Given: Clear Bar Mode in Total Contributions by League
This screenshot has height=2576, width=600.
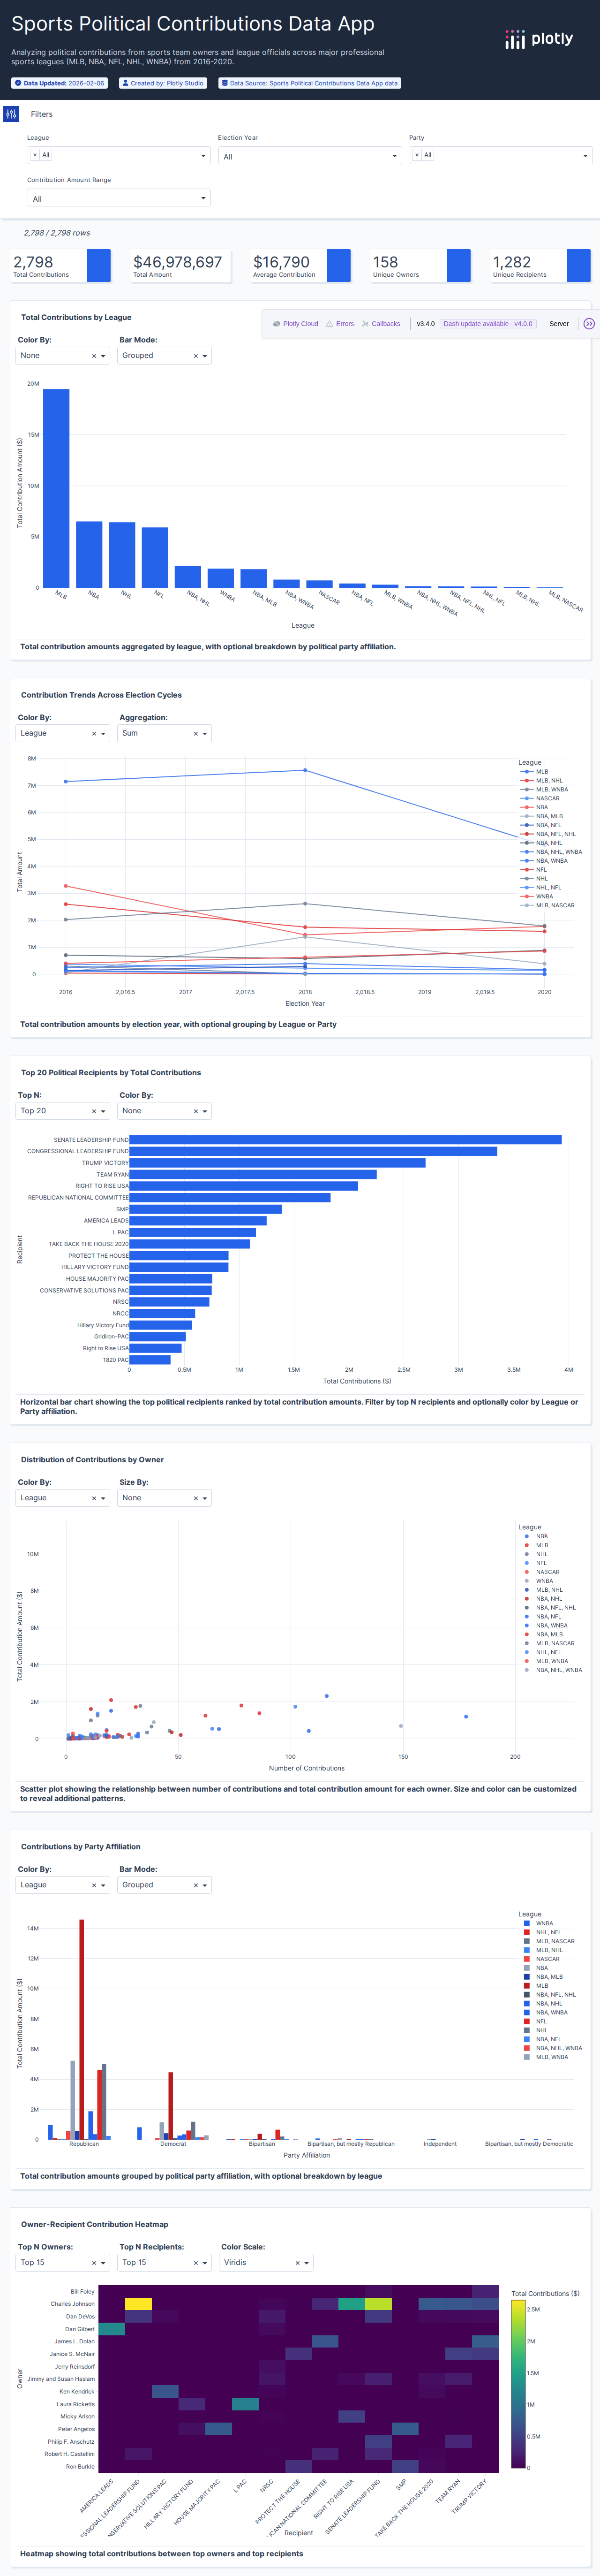Looking at the screenshot, I should (x=195, y=356).
